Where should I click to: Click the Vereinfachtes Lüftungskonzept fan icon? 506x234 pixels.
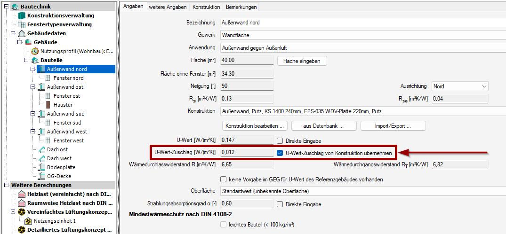coord(22,212)
